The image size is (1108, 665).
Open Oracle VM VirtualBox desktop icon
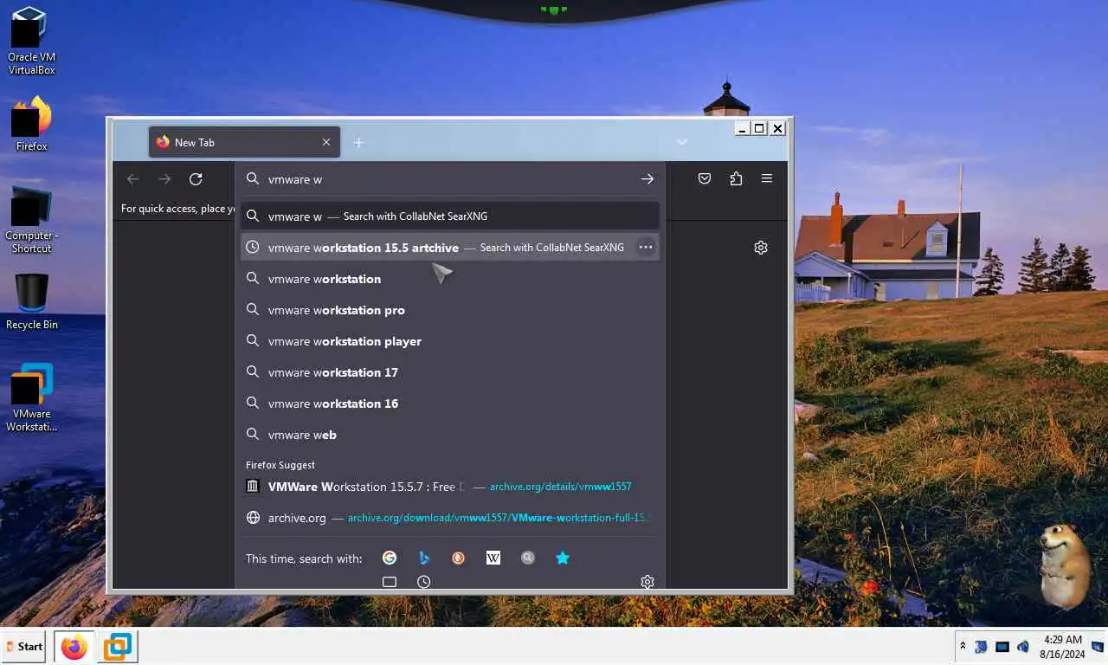[x=31, y=40]
